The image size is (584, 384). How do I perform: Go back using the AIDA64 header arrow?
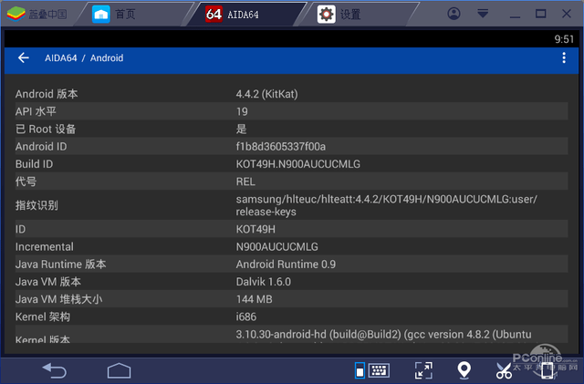click(x=24, y=57)
